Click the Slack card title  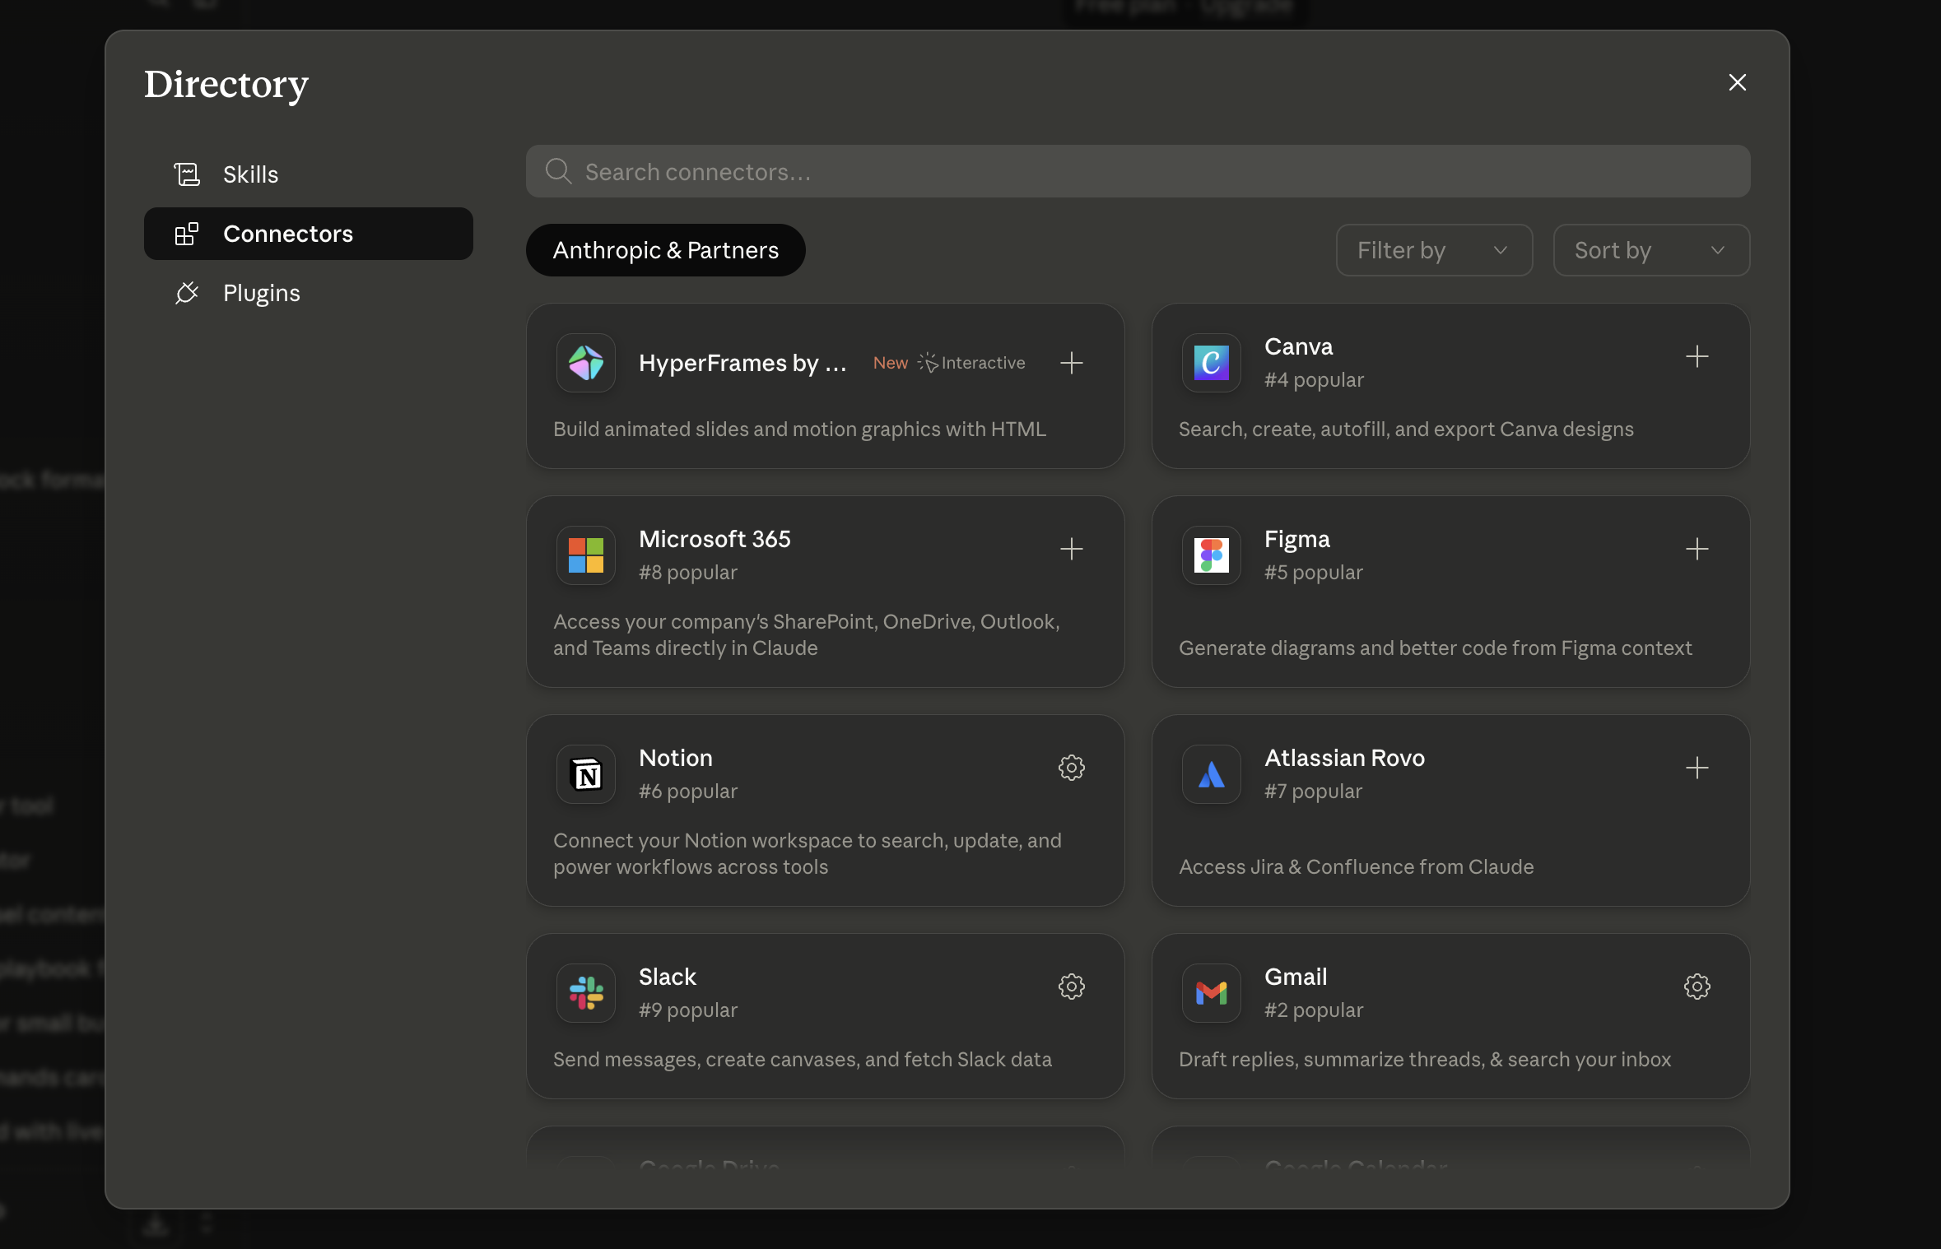click(x=667, y=977)
